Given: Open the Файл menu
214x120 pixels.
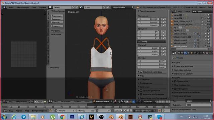Looking at the screenshot, I should coord(11,7).
